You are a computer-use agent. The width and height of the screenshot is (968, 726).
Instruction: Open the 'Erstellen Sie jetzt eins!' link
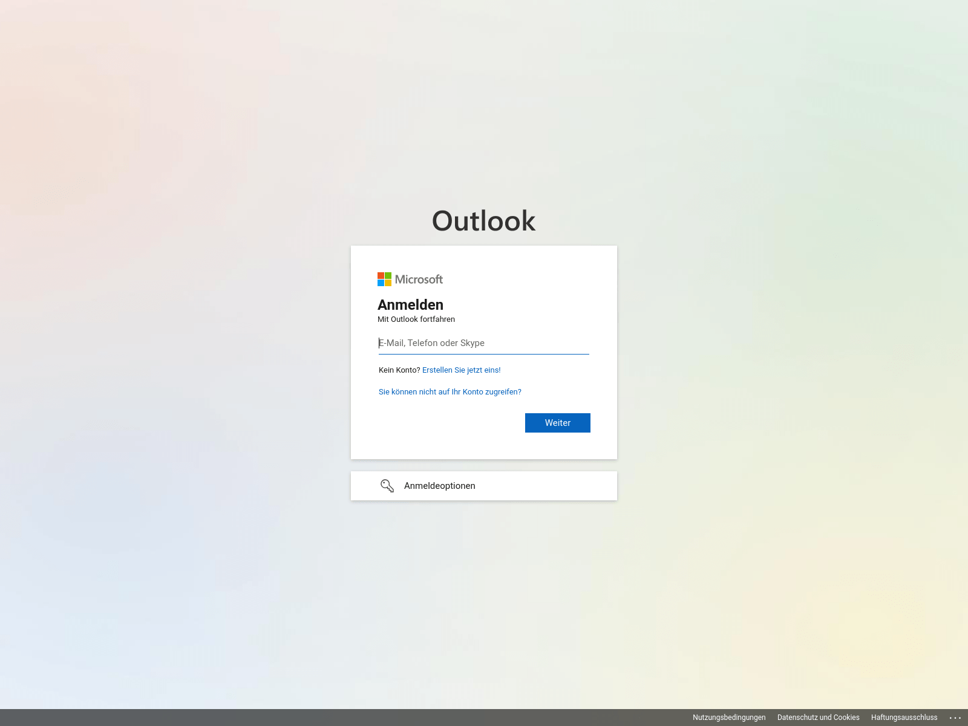click(x=462, y=370)
